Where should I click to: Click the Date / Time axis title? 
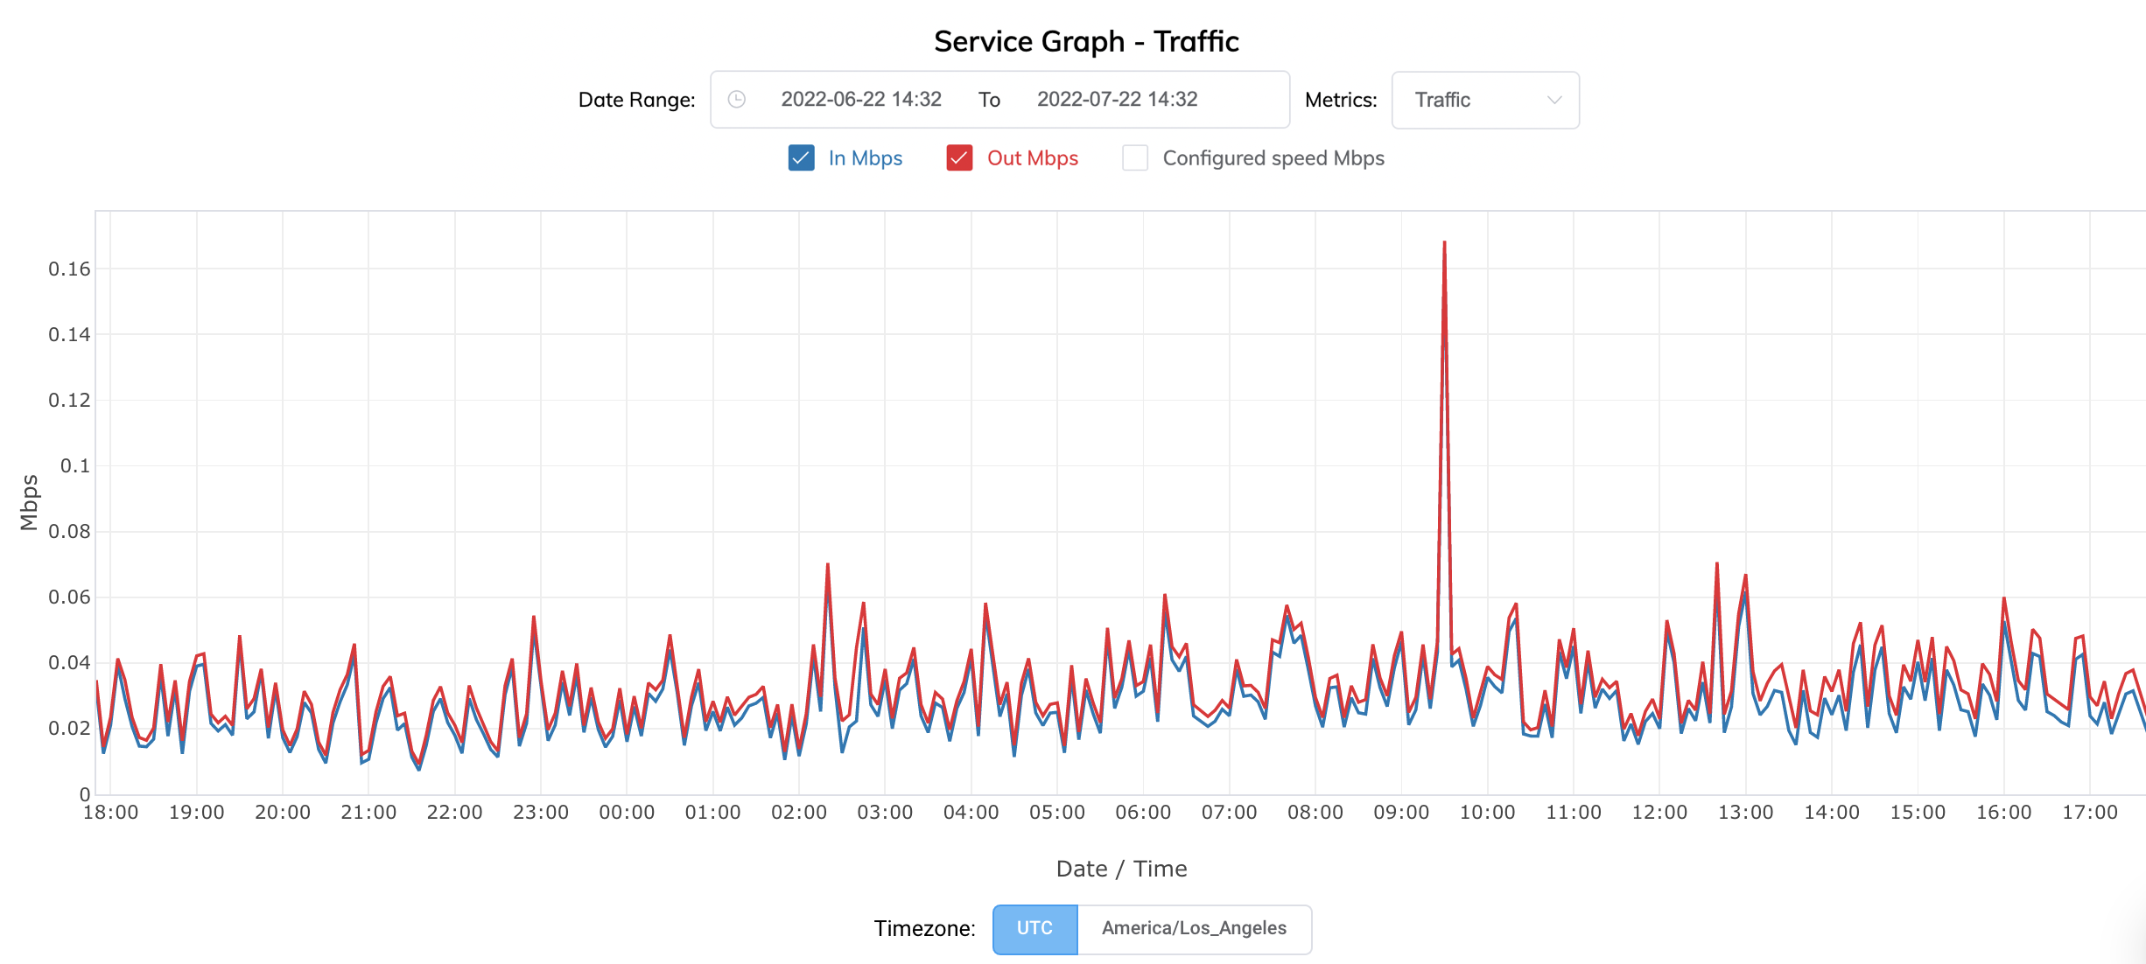click(x=1121, y=869)
